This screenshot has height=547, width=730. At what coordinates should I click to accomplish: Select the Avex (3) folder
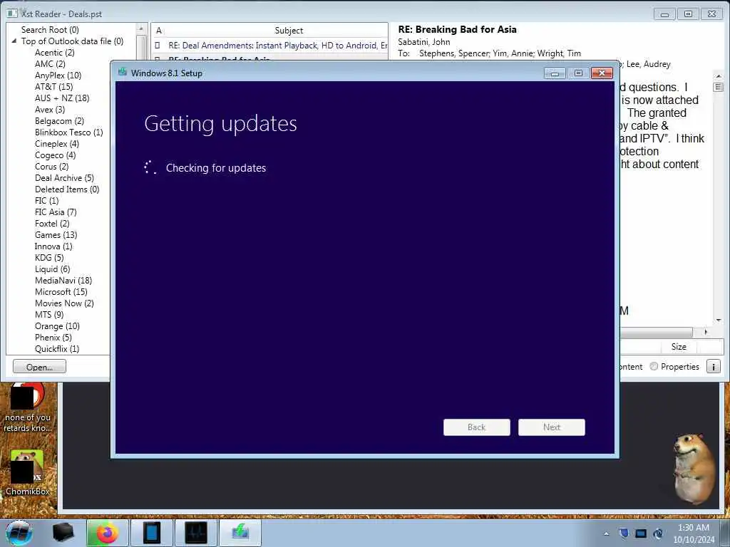tap(50, 109)
